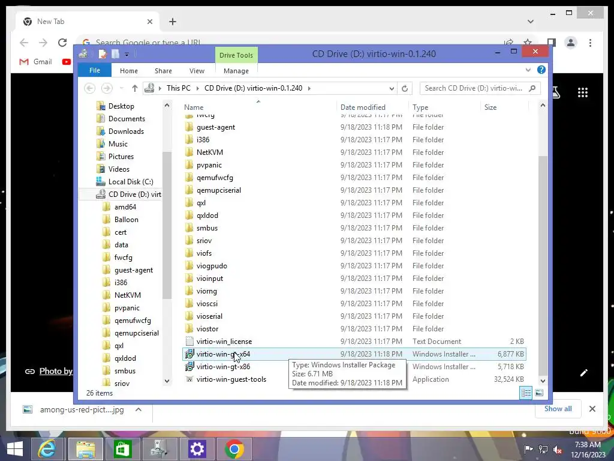This screenshot has width=614, height=461.
Task: Open Chrome tab search dropdown
Action: pyautogui.click(x=530, y=22)
